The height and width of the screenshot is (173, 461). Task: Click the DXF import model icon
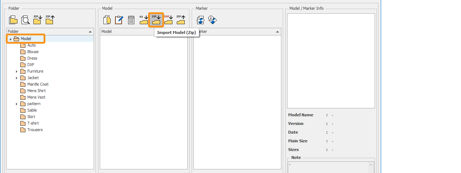[168, 20]
